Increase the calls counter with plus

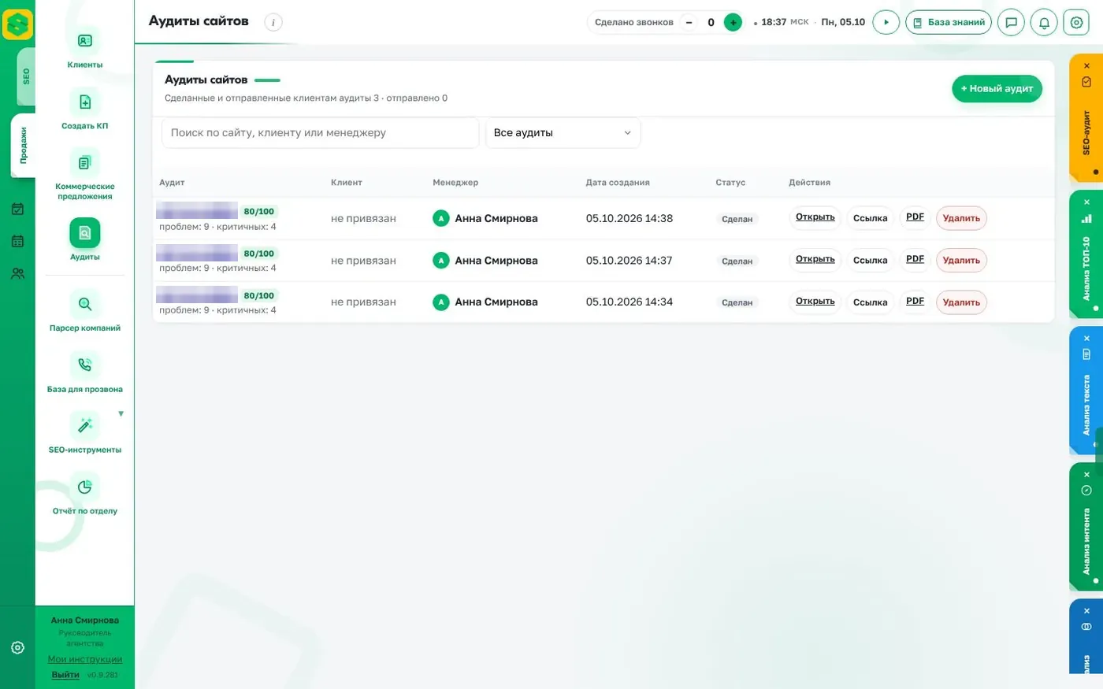[x=733, y=22]
